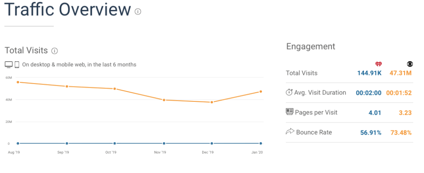Click the blue Oct '19 data point
The height and width of the screenshot is (173, 424).
(x=115, y=143)
